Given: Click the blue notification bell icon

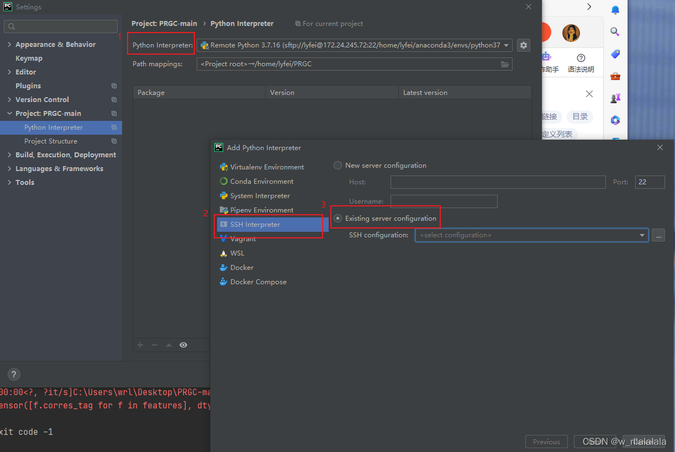Looking at the screenshot, I should point(615,10).
